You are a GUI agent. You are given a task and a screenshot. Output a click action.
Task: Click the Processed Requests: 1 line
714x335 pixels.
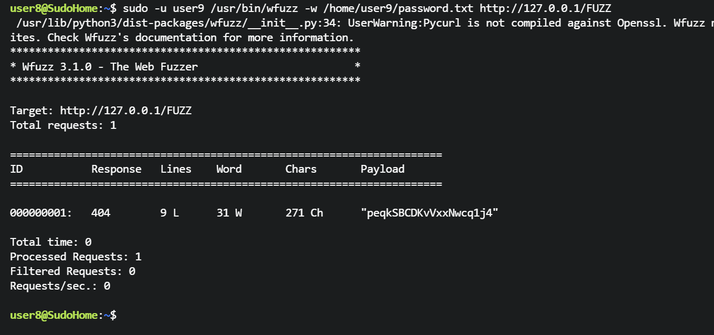76,257
